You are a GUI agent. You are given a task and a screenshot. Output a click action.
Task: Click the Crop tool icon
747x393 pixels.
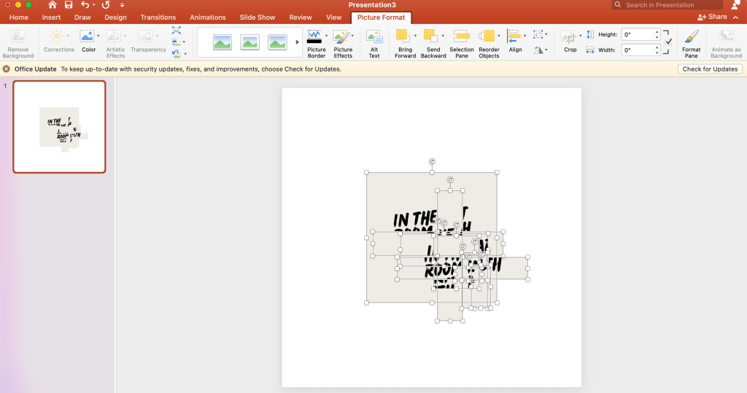pos(569,37)
